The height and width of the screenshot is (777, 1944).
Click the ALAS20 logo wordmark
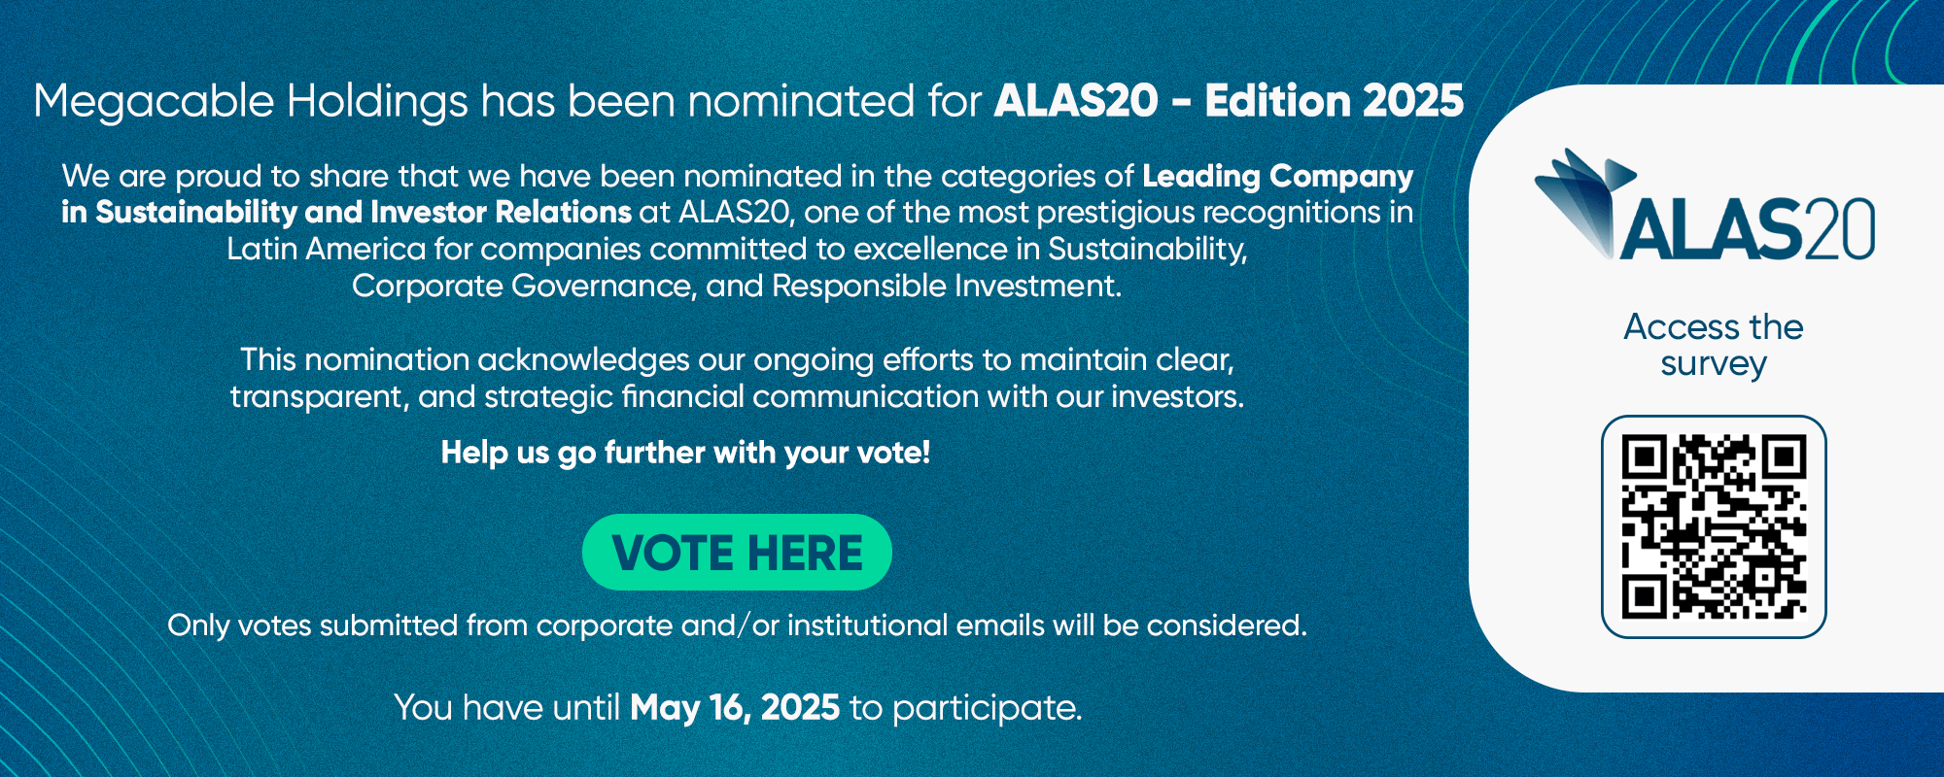[x=1747, y=229]
